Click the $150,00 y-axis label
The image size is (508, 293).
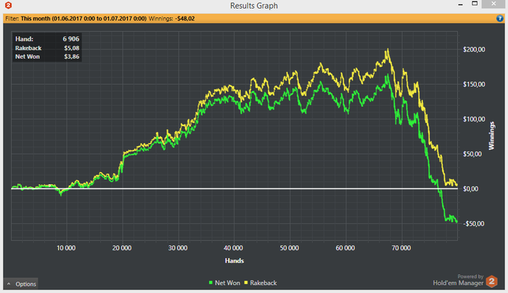coord(474,85)
